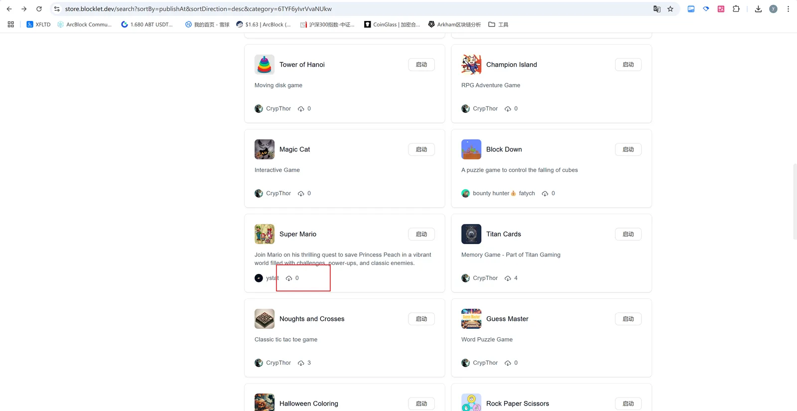
Task: Open the 我的首页 - 雪球 bookmark
Action: click(207, 24)
